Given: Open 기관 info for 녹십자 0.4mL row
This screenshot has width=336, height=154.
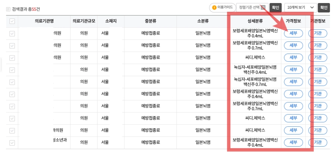Looking at the screenshot, I should coord(318,70).
